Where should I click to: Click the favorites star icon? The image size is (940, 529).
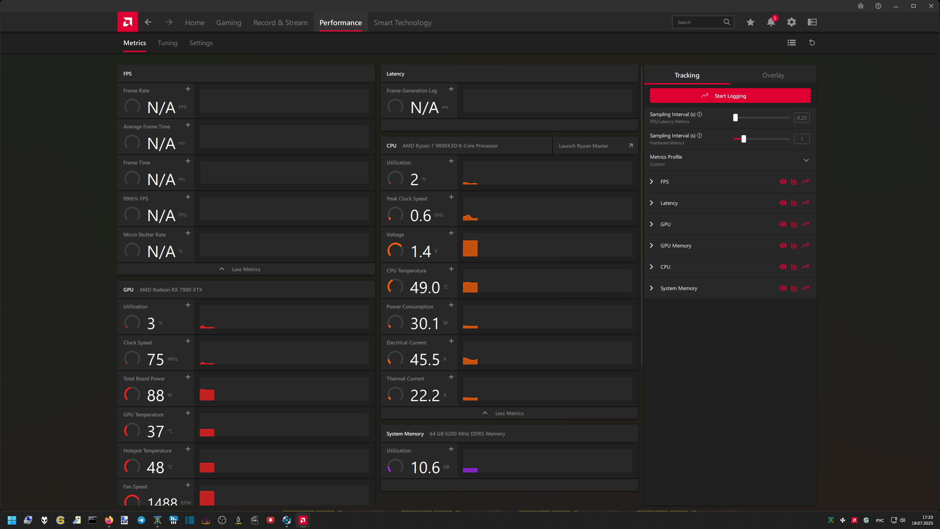coord(750,22)
